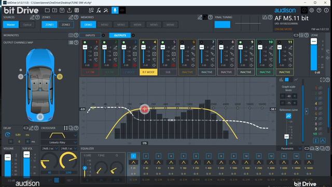Open EQ band 10 filter type selector
This screenshot has width=332, height=187.
point(246,163)
